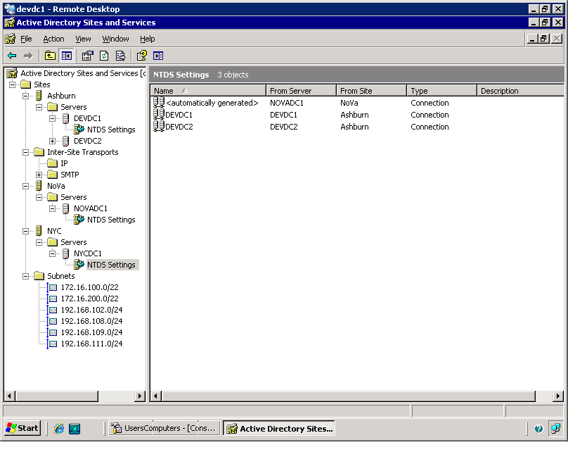Select NTDS Settings icon under NOVADC1
The image size is (568, 471).
79,220
